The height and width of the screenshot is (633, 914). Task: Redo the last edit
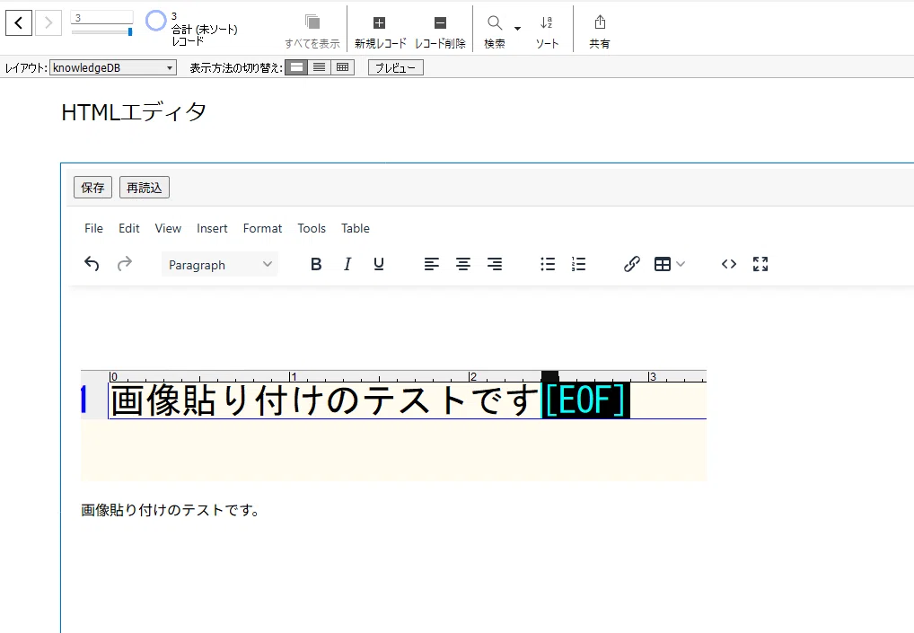click(124, 264)
